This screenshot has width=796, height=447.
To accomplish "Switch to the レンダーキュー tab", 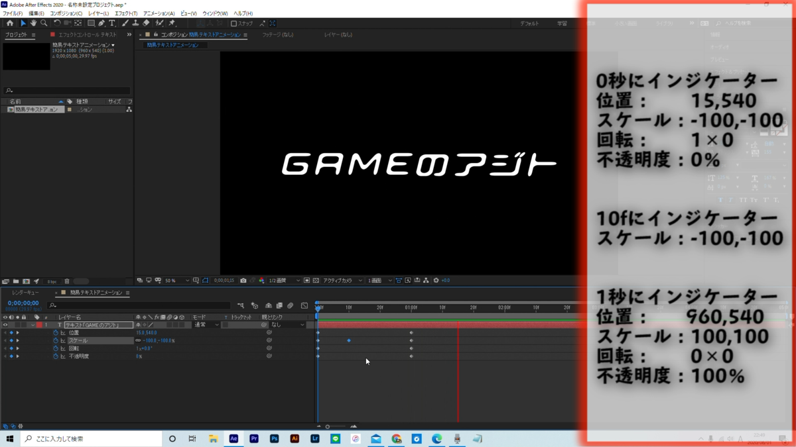I will pyautogui.click(x=25, y=293).
